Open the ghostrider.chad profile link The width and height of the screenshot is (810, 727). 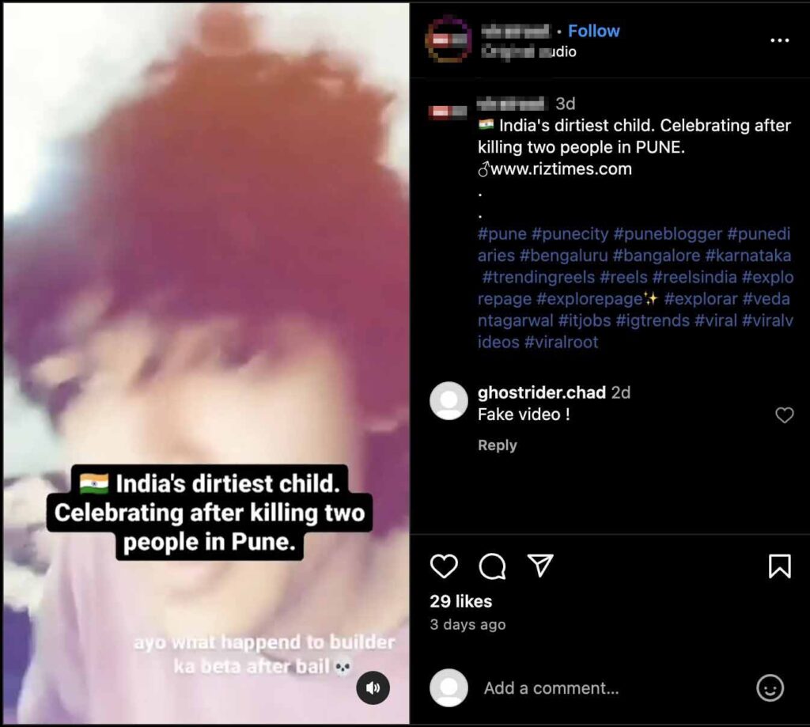541,392
